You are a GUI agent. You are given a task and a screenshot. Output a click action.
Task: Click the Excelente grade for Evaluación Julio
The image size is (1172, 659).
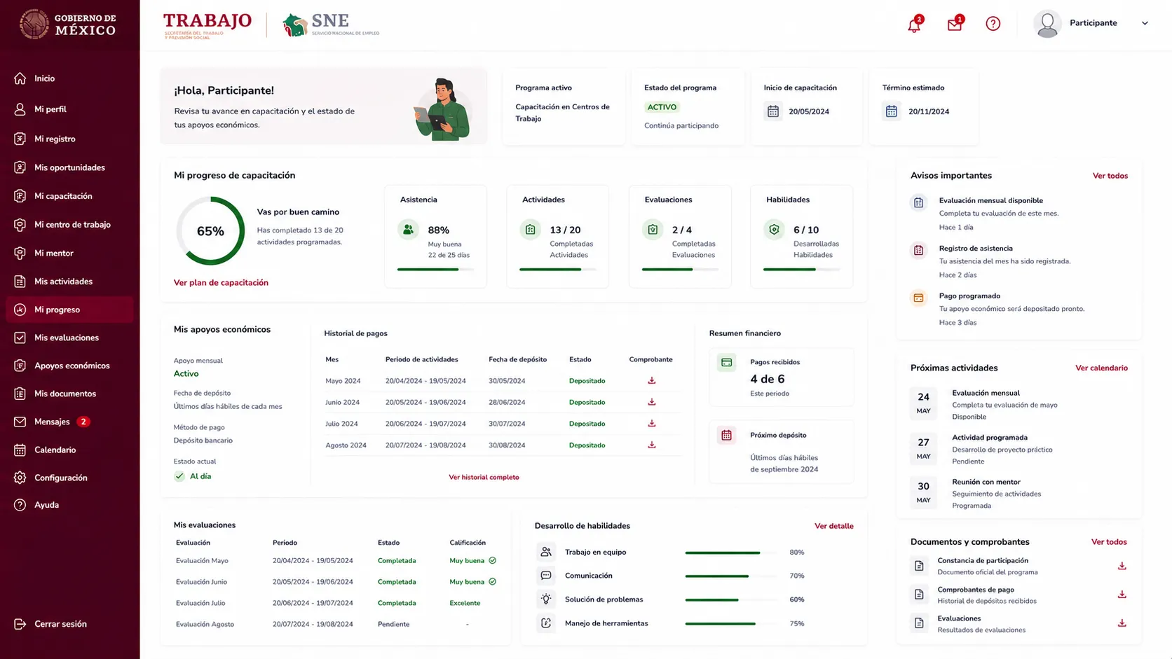point(465,603)
